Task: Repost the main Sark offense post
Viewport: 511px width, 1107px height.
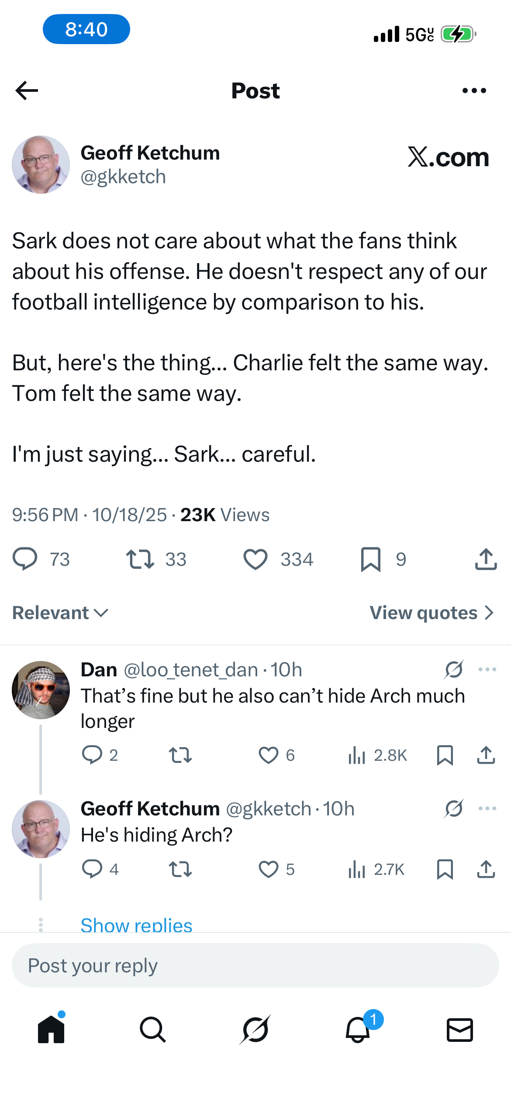Action: pyautogui.click(x=140, y=559)
